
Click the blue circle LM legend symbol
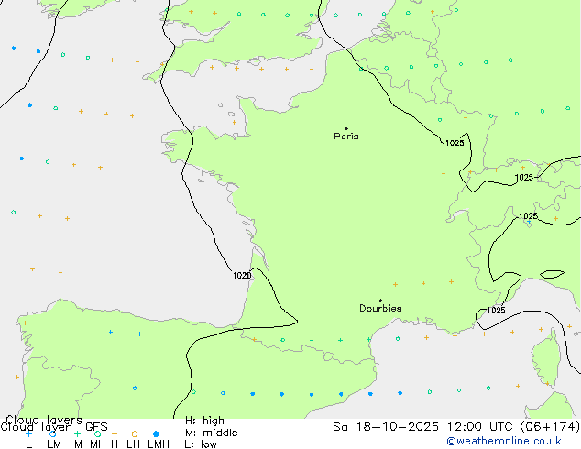tap(52, 433)
